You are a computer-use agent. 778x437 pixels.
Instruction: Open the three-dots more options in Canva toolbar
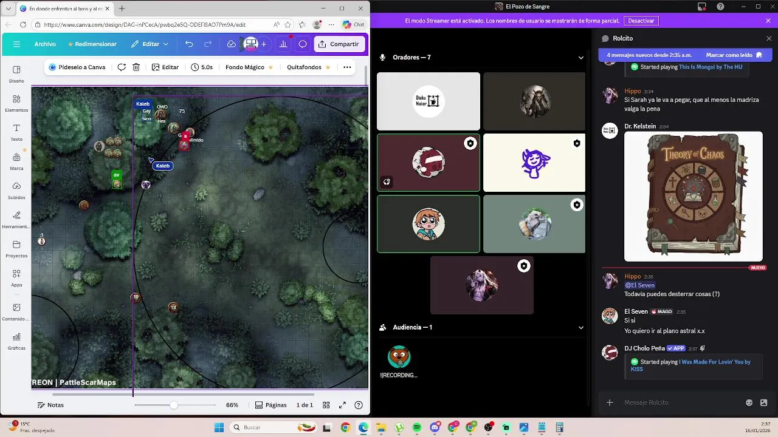click(x=347, y=67)
